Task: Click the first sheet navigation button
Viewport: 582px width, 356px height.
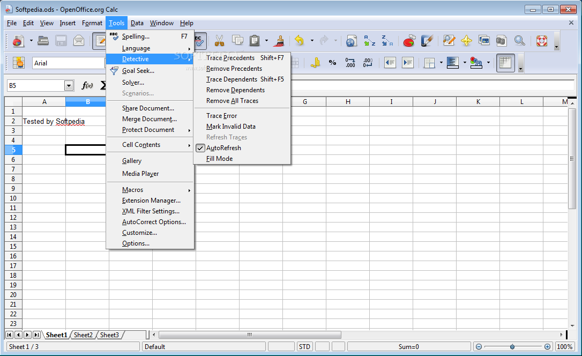Action: [9, 335]
